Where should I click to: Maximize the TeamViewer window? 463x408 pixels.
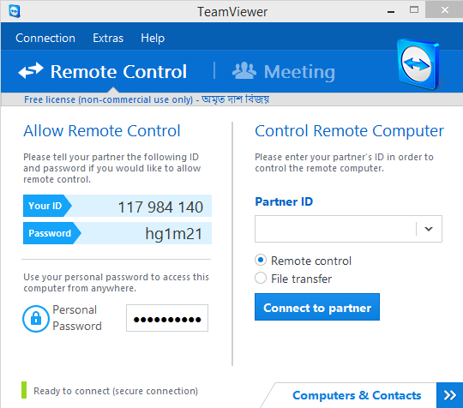(414, 10)
